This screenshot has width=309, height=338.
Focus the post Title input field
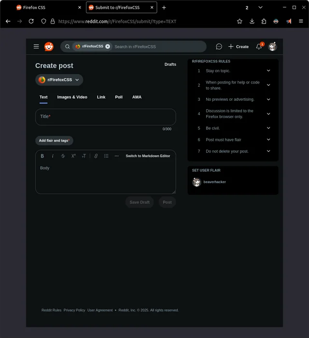(106, 117)
